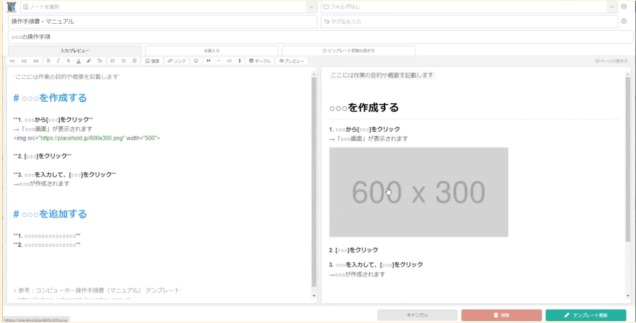Focus the タグ名を入力 tag field
The width and height of the screenshot is (636, 323).
[470, 22]
